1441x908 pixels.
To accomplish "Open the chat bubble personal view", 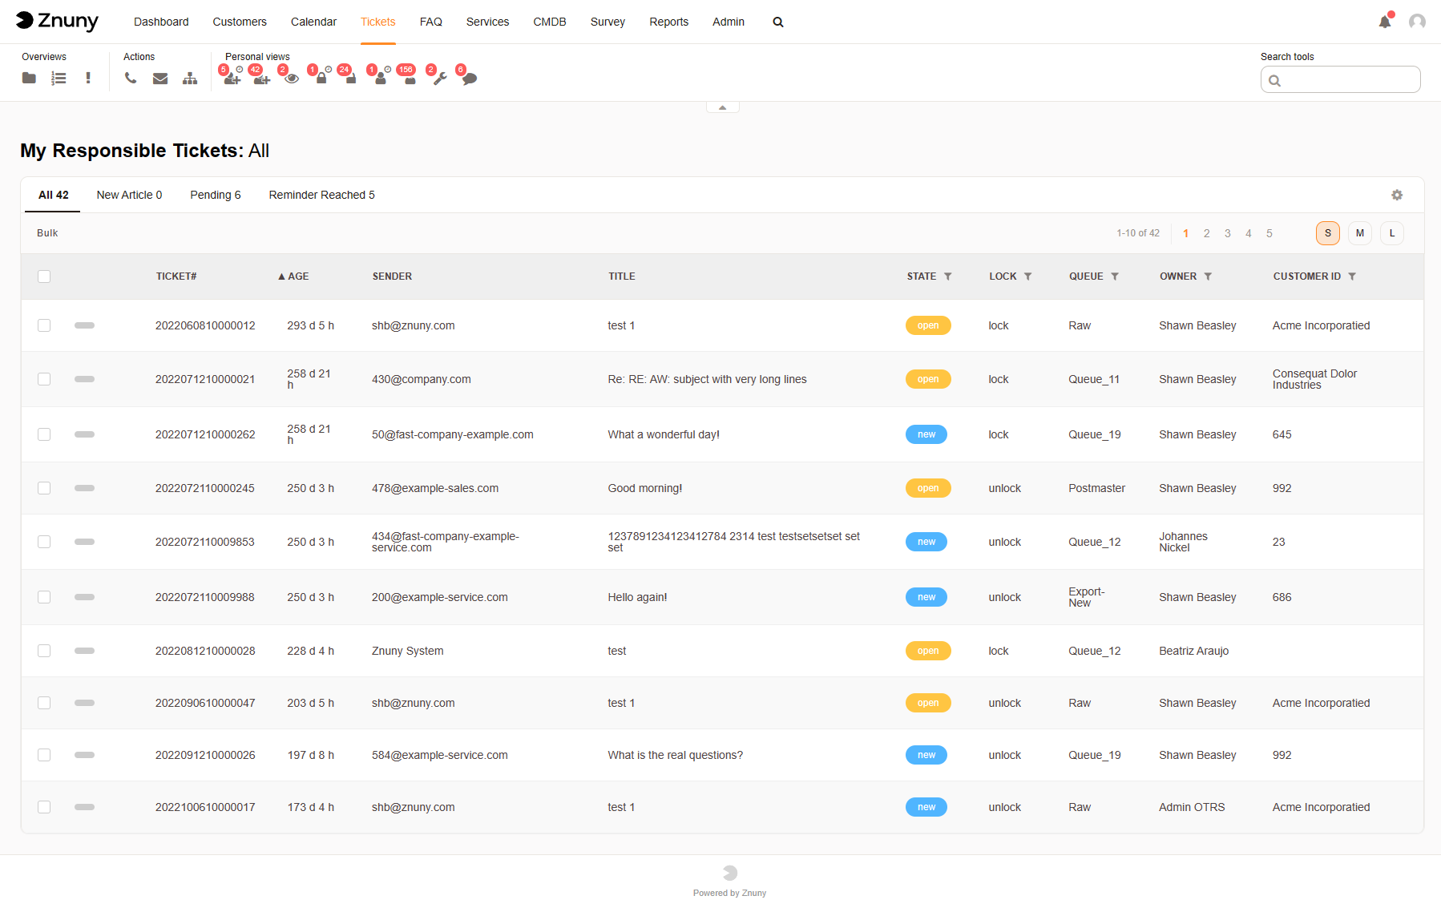I will 470,79.
